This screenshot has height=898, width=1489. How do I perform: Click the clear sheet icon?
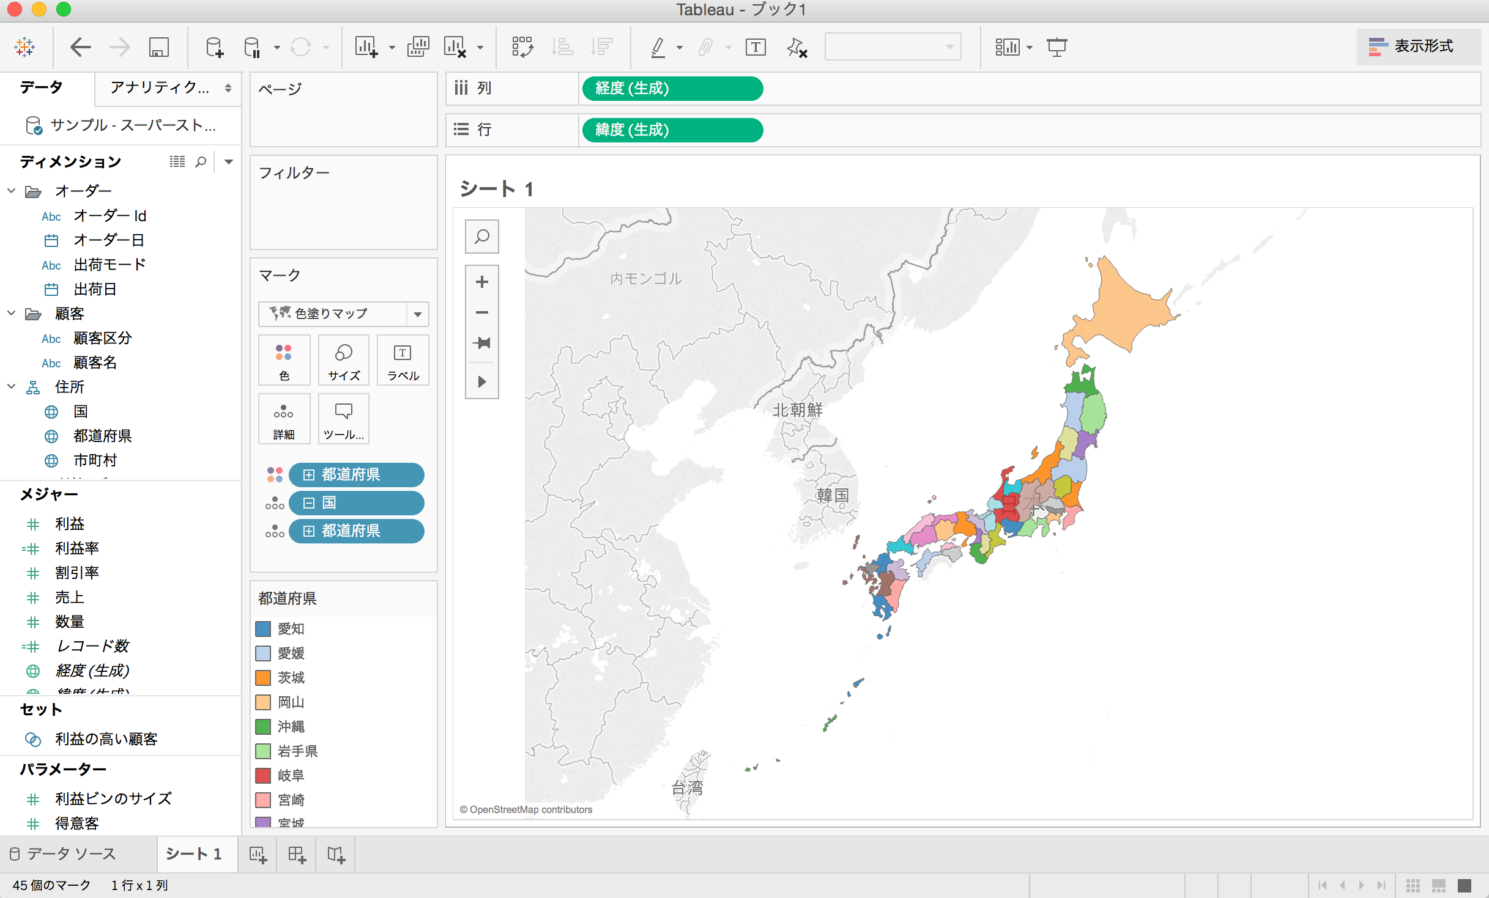click(455, 47)
